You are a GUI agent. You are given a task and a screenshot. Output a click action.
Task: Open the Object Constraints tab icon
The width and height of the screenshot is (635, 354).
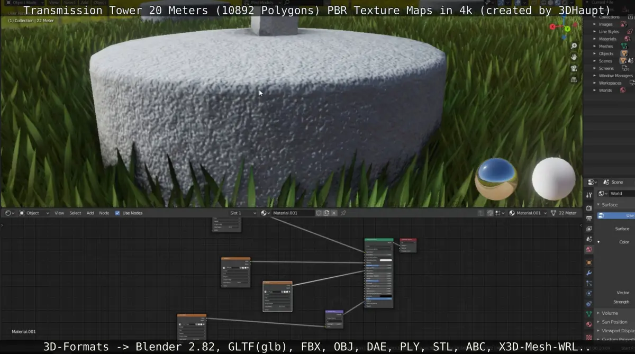click(589, 304)
